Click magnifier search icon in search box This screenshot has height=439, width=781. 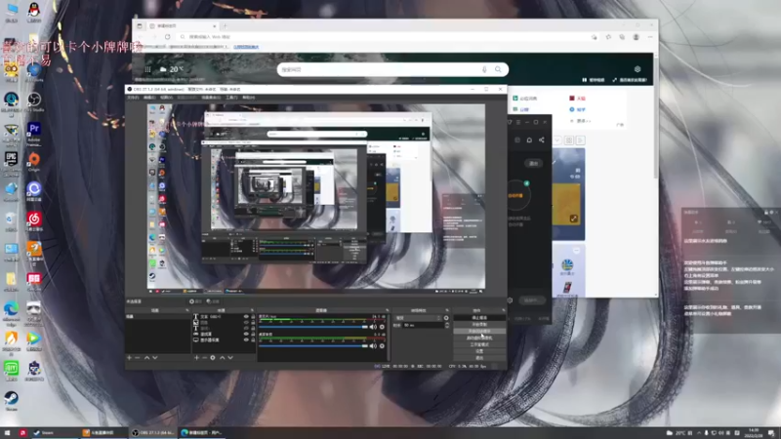498,69
